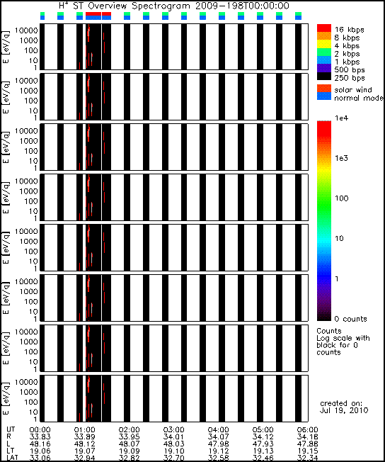Select the yellow 4 kbps legend swatch
385x462 pixels.
[x=323, y=44]
